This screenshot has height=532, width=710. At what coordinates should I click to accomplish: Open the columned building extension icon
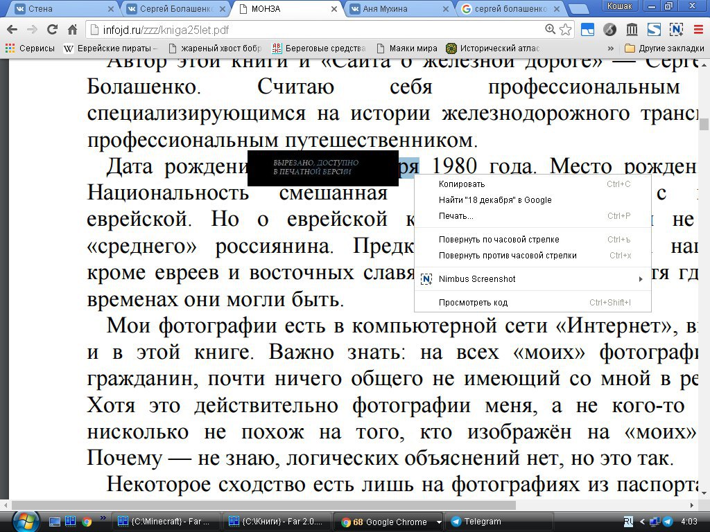click(x=632, y=30)
